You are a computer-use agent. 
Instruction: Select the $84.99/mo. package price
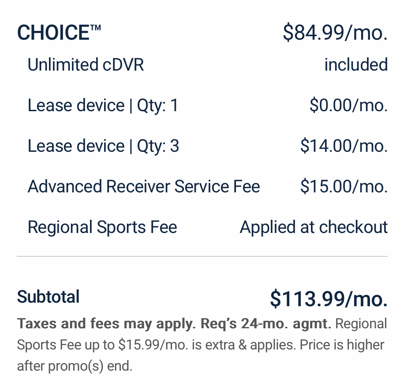click(335, 33)
